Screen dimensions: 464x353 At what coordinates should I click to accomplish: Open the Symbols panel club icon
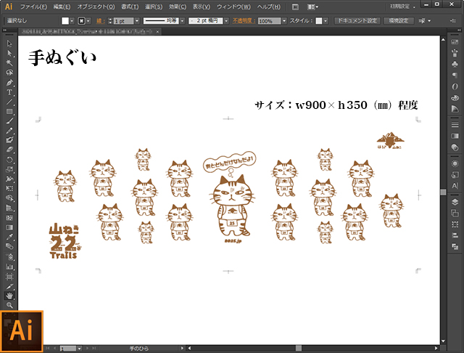coord(455,64)
